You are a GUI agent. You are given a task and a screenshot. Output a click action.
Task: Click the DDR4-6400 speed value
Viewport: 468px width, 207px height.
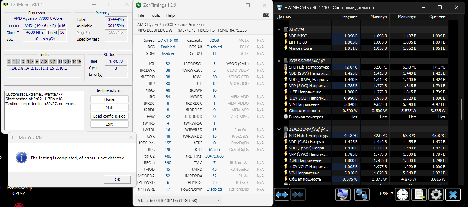[168, 40]
